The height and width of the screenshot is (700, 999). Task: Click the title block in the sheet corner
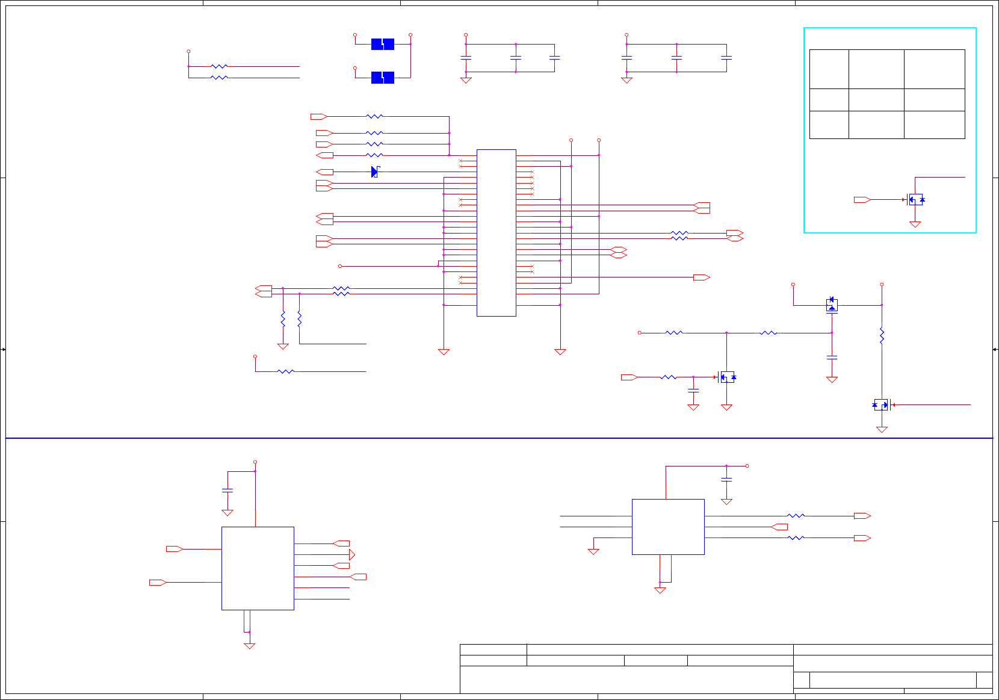(x=726, y=669)
